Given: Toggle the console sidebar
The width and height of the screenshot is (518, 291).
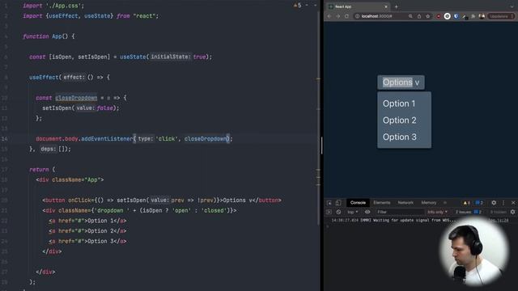Looking at the screenshot, I should point(329,212).
